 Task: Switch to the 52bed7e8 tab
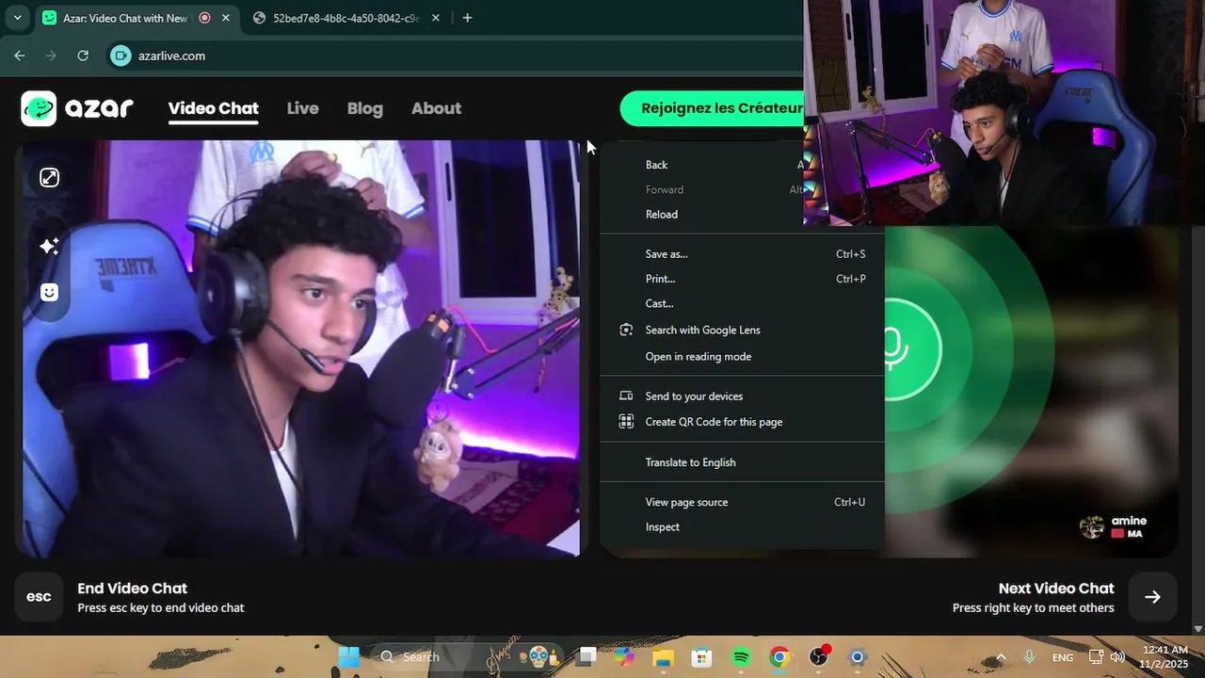click(x=345, y=18)
